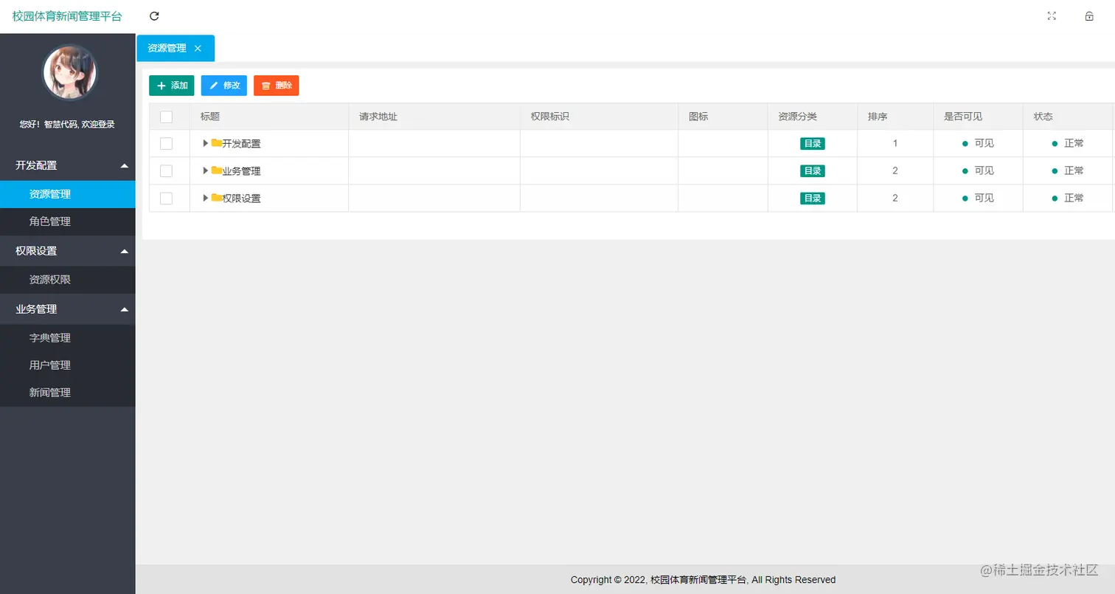Click the 校园体育新闻管理平台 logo title
The width and height of the screenshot is (1115, 594).
[67, 16]
